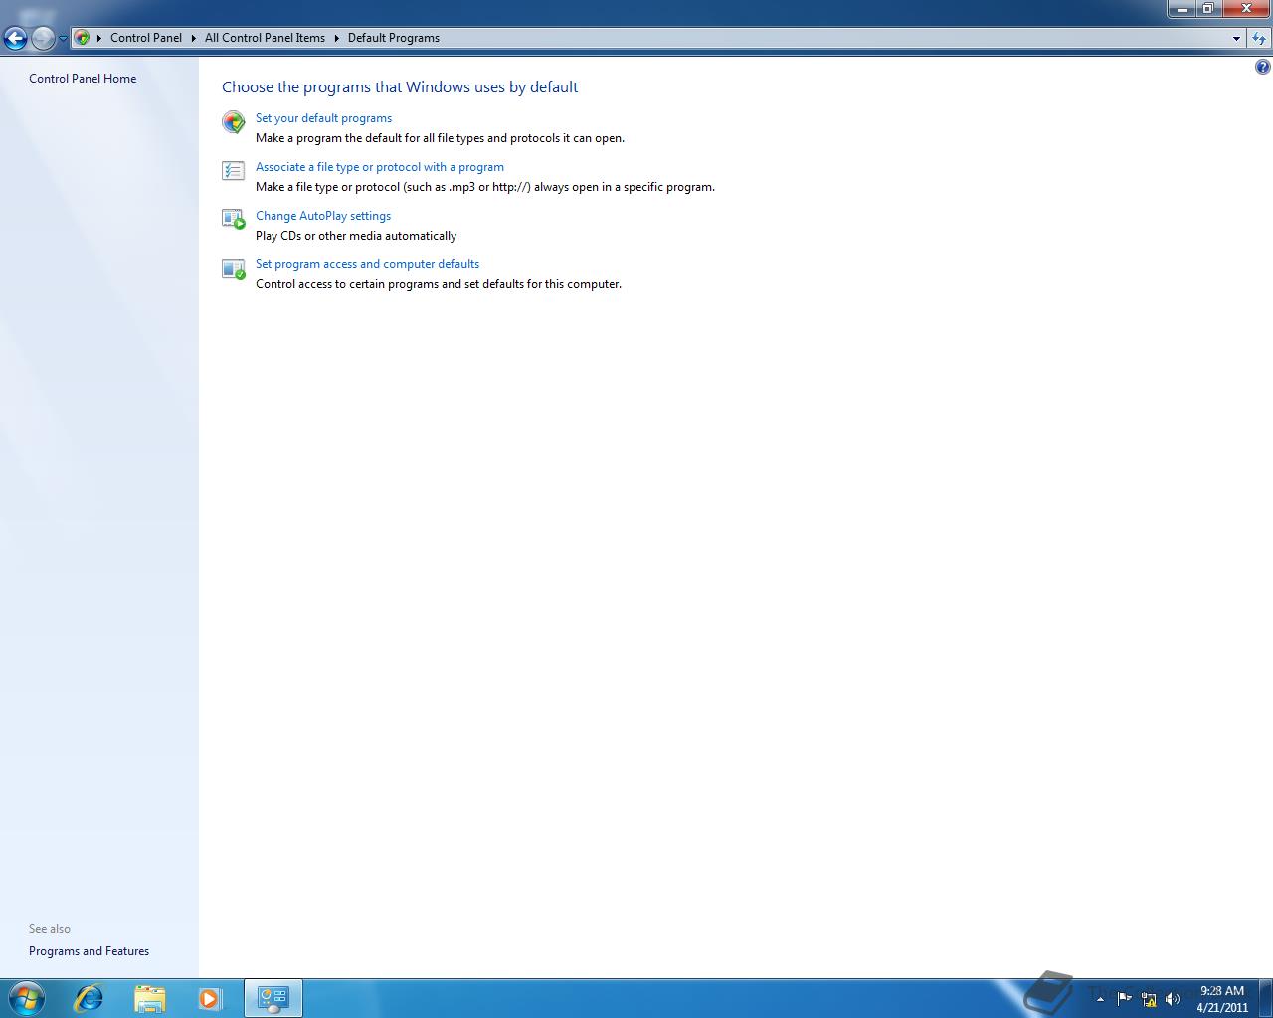
Task: Launch Windows Media Player from taskbar
Action: (x=210, y=998)
